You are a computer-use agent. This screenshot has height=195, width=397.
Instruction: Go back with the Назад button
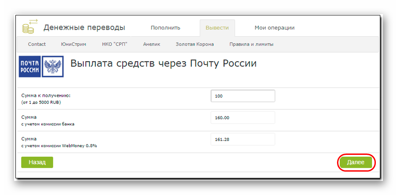click(x=37, y=162)
